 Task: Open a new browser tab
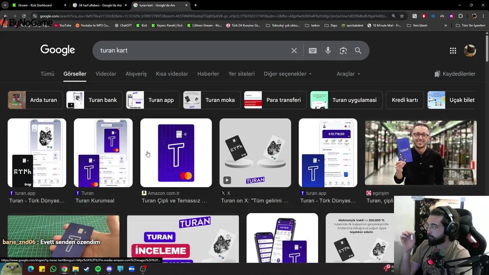[x=196, y=5]
